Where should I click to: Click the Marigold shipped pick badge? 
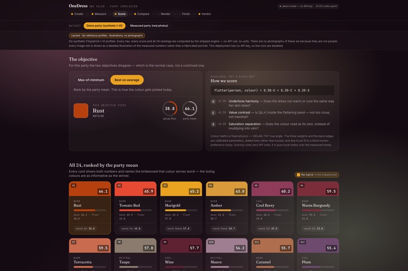[x=317, y=175]
